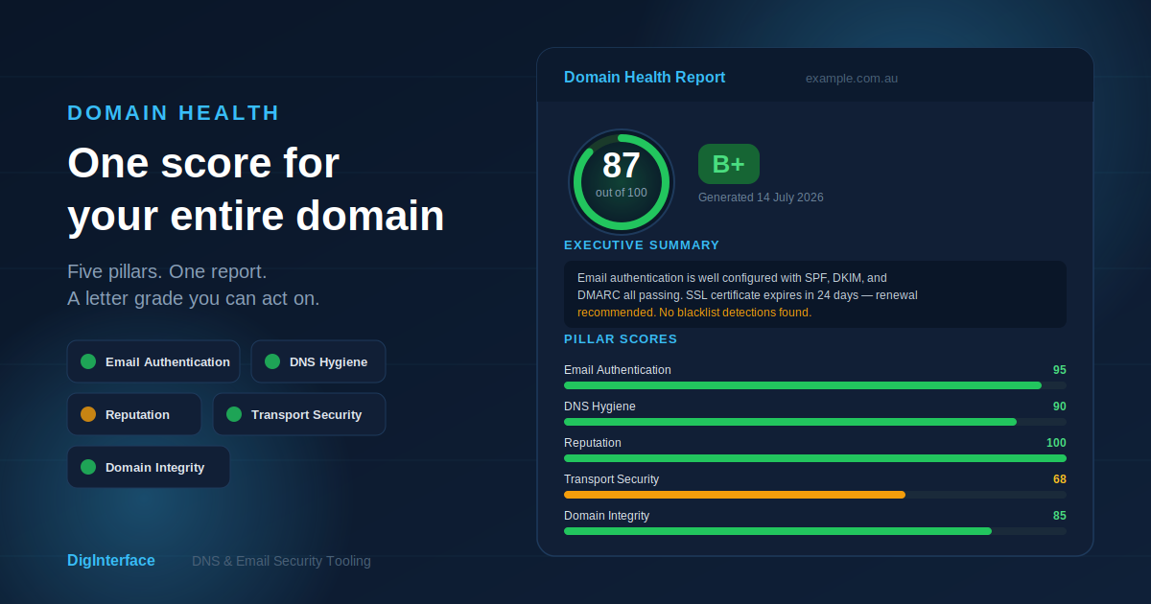The image size is (1151, 604).
Task: Click the Email Authentication score value 95
Action: [x=1059, y=370]
